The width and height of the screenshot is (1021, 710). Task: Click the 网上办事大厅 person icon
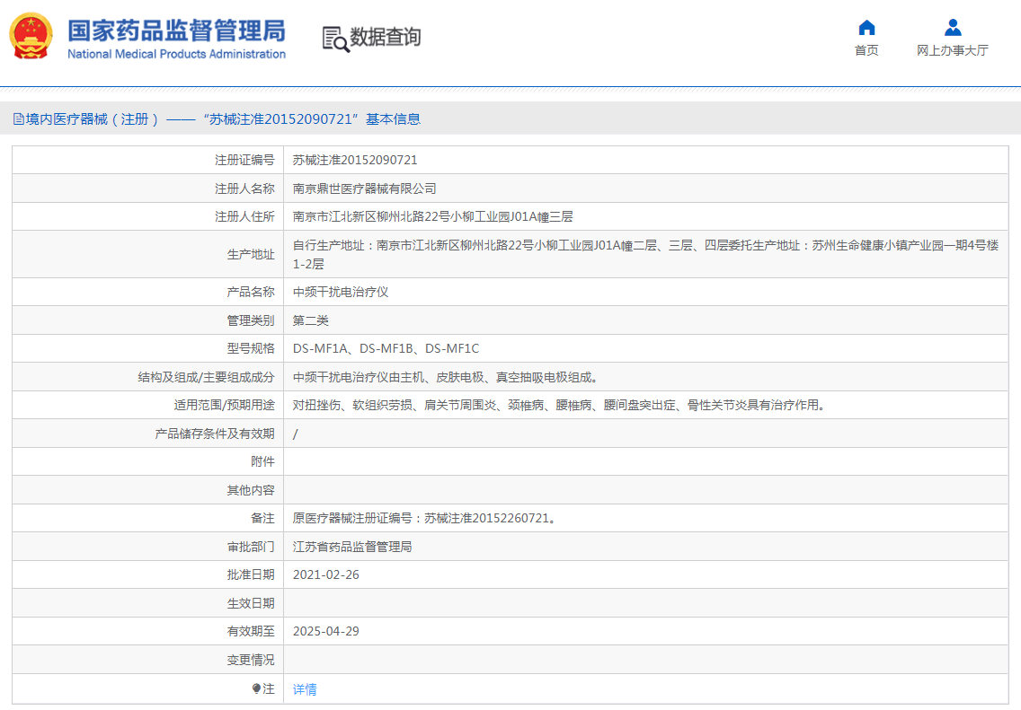point(950,27)
